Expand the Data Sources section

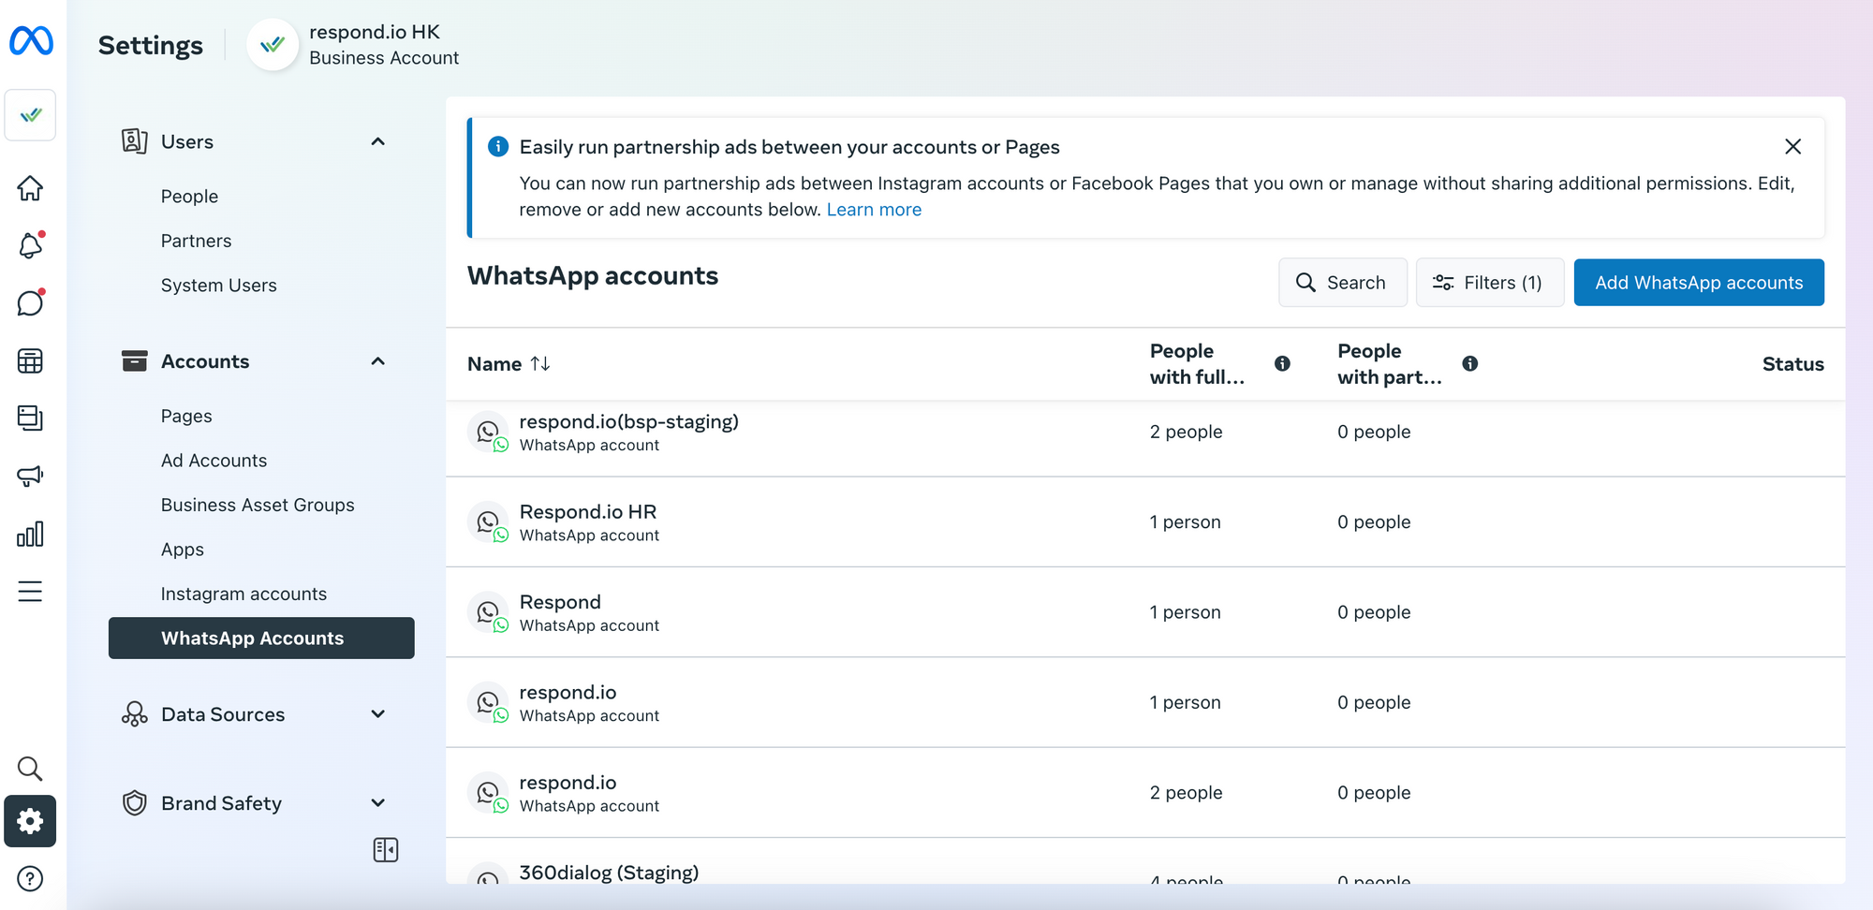(377, 714)
